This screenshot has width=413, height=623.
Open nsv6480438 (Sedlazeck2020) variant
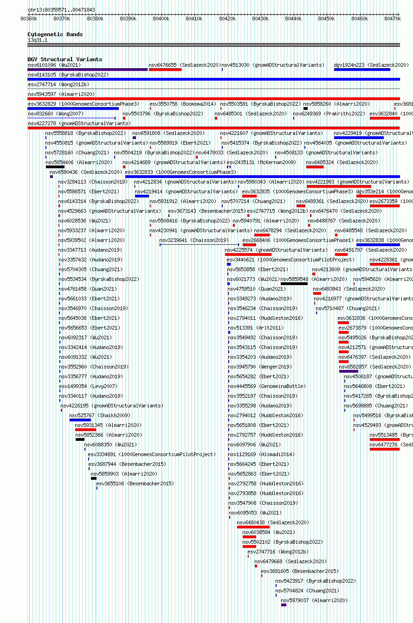pos(273,522)
